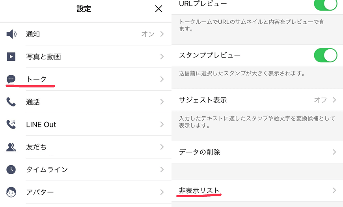Image resolution: width=343 pixels, height=207 pixels.
Task: Expand サジェスト表示 via its chevron arrow
Action: pos(334,100)
